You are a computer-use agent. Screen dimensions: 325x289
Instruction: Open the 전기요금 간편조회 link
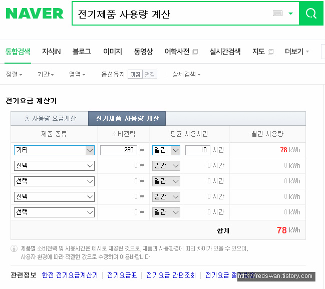tap(171, 275)
